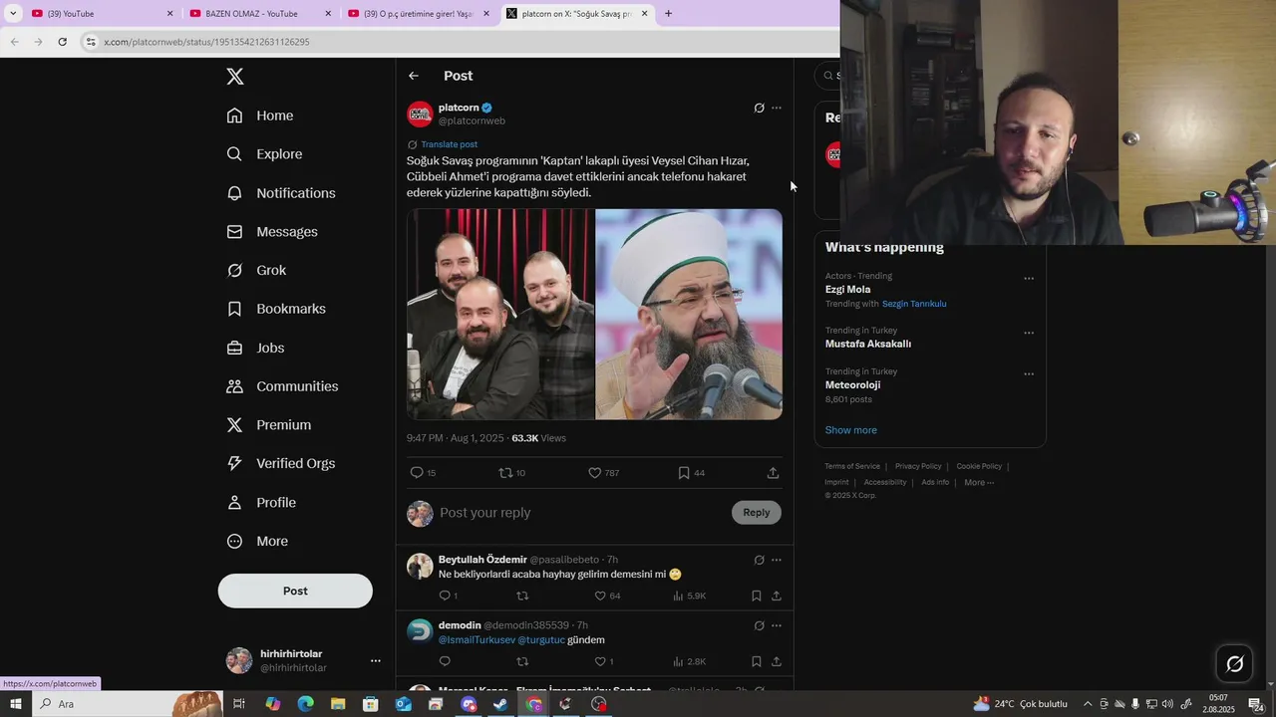
Task: Click the Reply button
Action: point(757,513)
